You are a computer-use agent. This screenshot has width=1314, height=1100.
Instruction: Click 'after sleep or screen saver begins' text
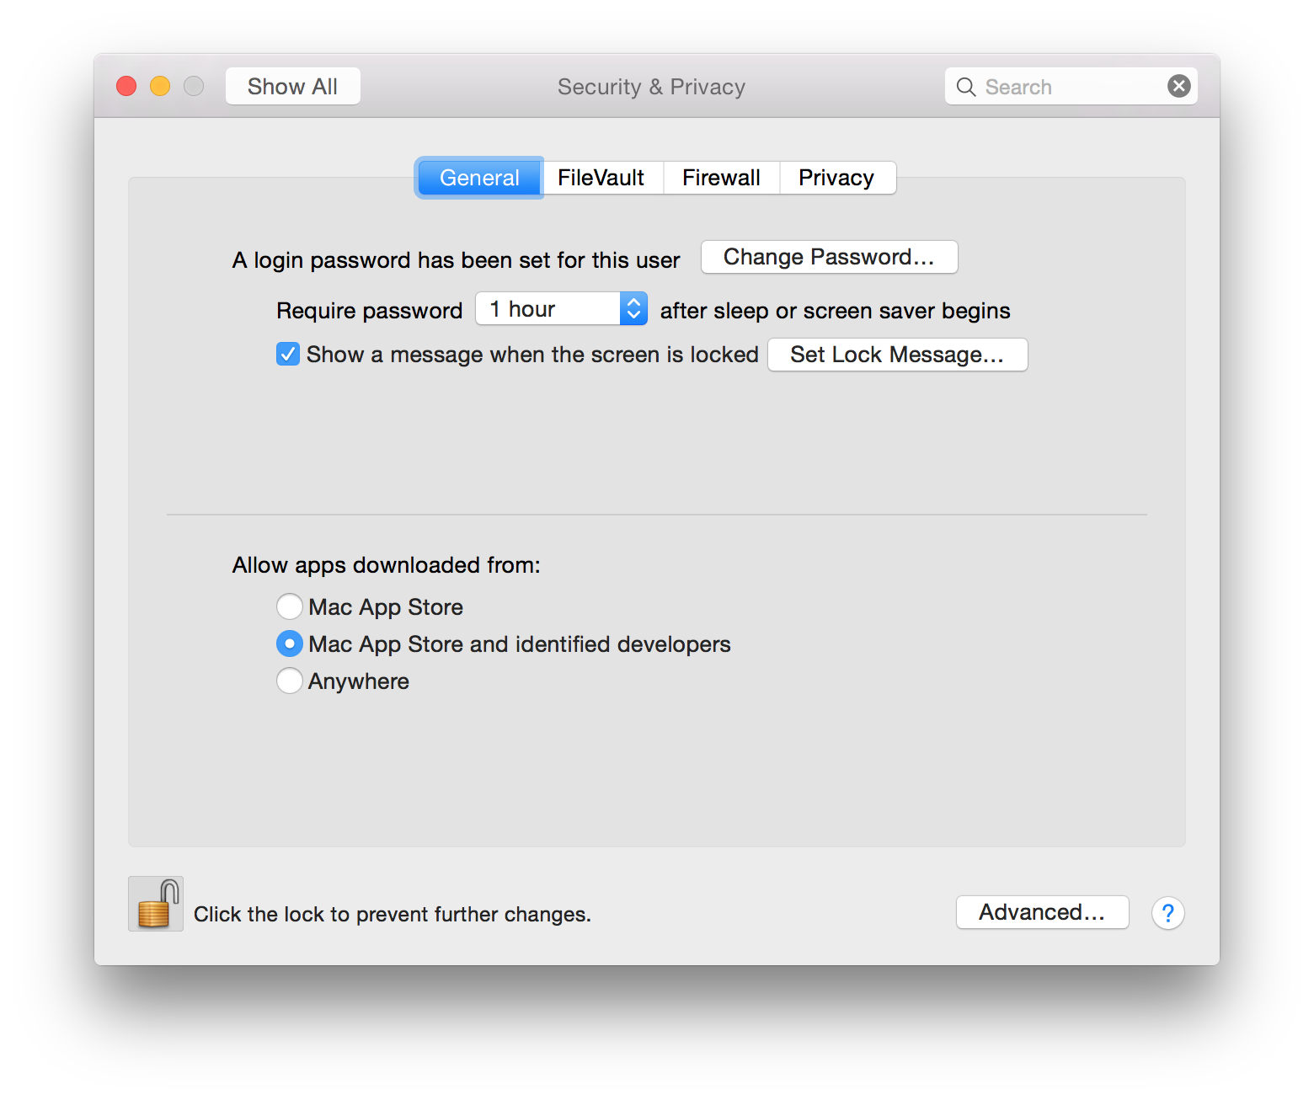[836, 311]
